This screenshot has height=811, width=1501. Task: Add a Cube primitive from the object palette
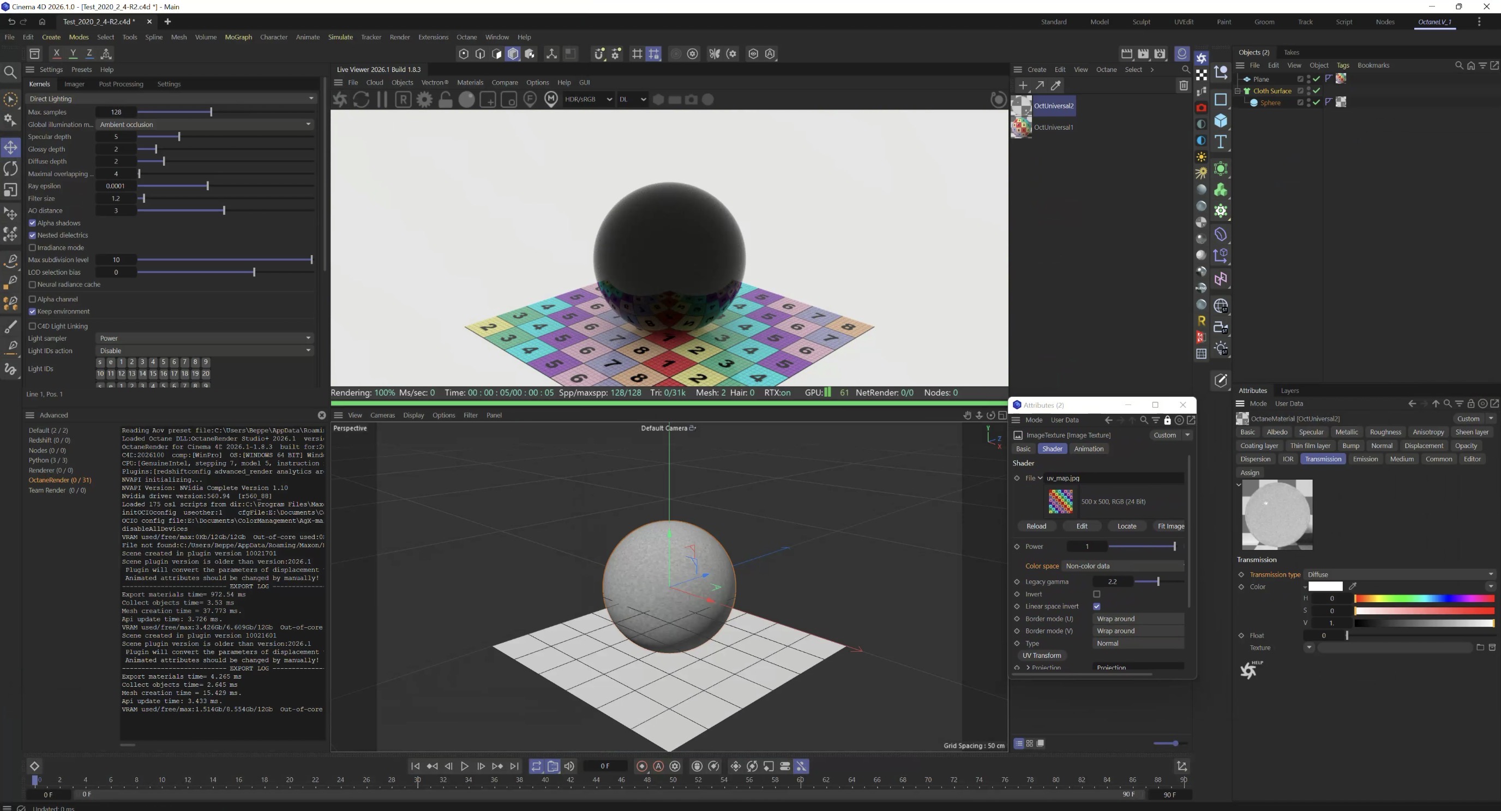[1220, 120]
